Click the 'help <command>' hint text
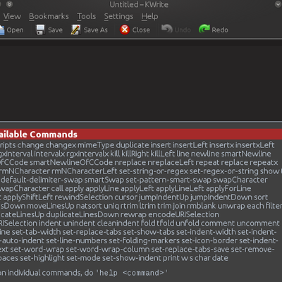 (132, 273)
